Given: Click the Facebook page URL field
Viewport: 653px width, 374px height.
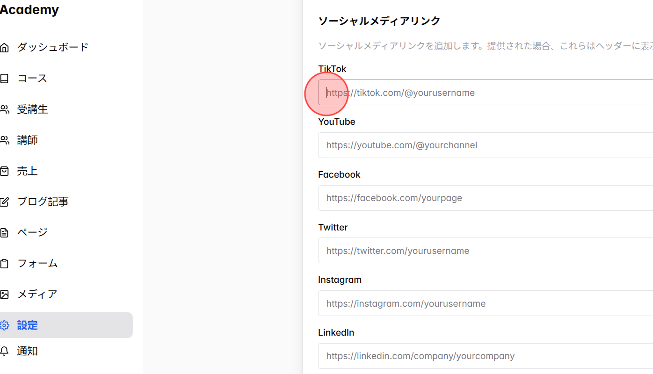Looking at the screenshot, I should 421,198.
